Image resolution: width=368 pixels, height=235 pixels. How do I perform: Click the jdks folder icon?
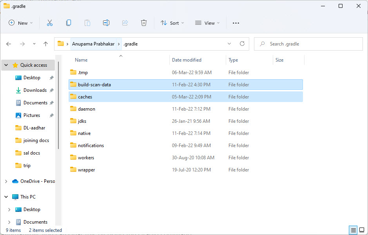click(73, 121)
